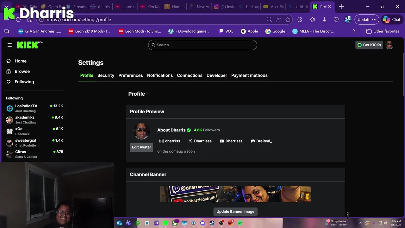This screenshot has width=405, height=228.
Task: Select the Profile settings tab
Action: [87, 75]
